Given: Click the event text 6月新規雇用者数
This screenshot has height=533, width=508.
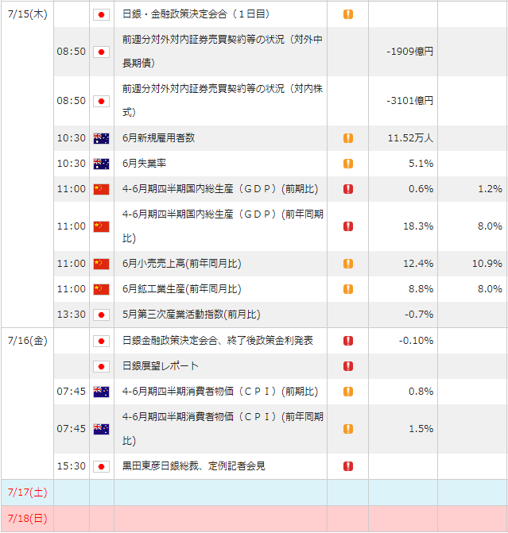Looking at the screenshot, I should pos(158,138).
